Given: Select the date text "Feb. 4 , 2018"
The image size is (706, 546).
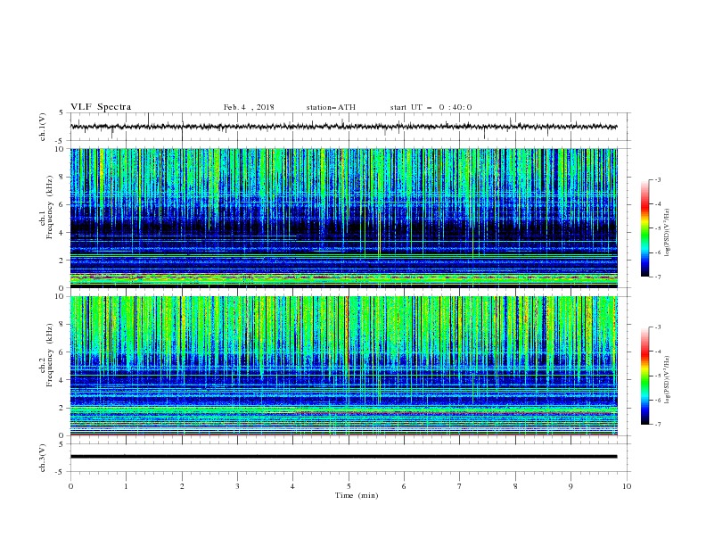Looking at the screenshot, I should 249,107.
